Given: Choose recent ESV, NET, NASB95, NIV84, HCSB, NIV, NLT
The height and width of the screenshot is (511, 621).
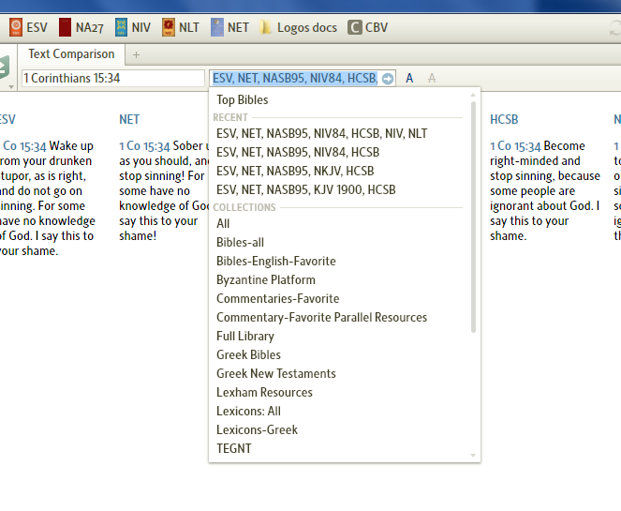Looking at the screenshot, I should [x=321, y=133].
